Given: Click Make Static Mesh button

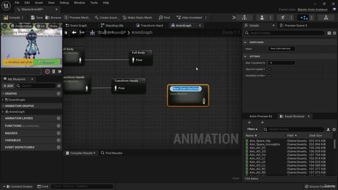Looking at the screenshot, I should coord(137,17).
